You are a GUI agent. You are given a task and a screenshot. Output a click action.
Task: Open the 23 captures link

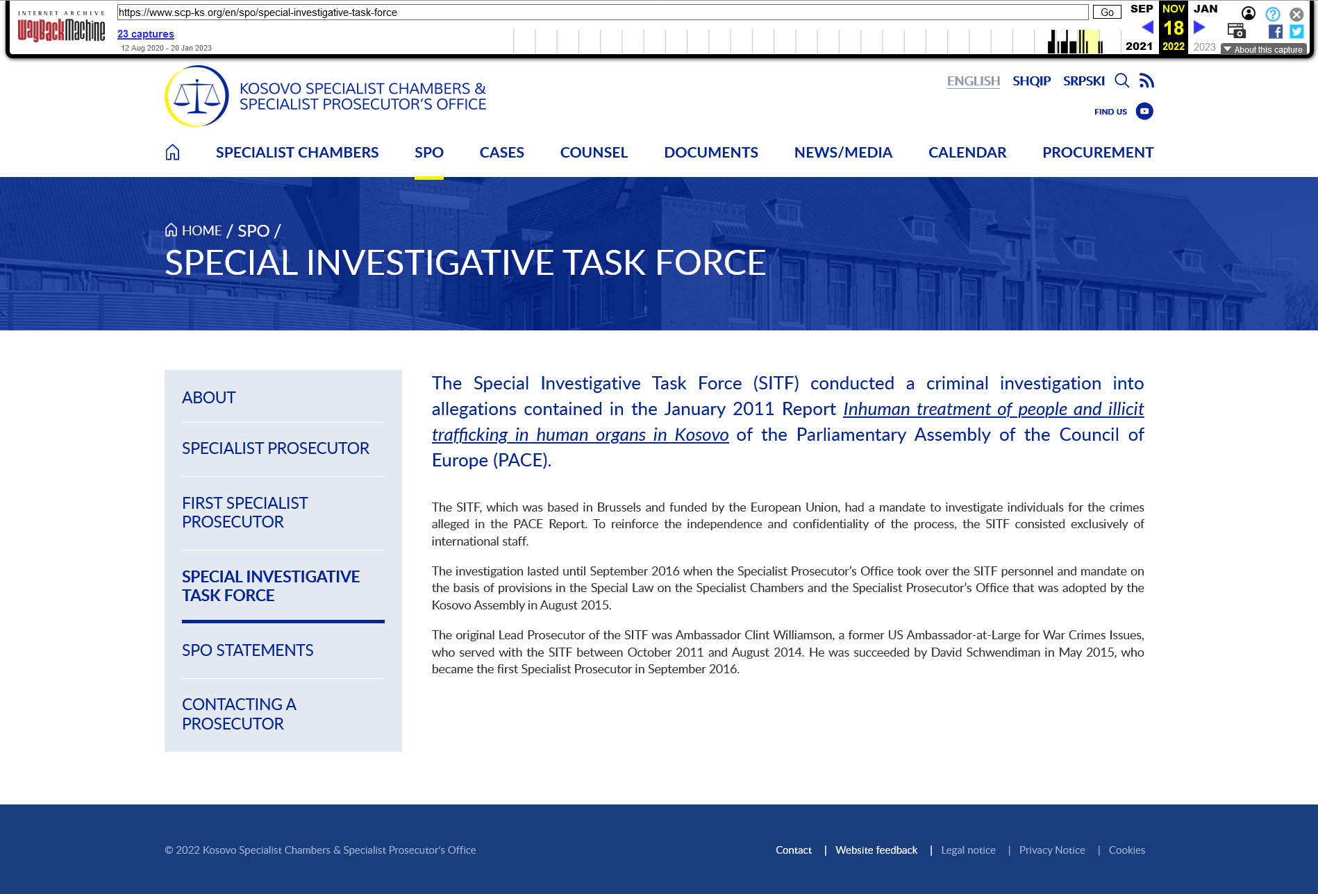coord(146,34)
